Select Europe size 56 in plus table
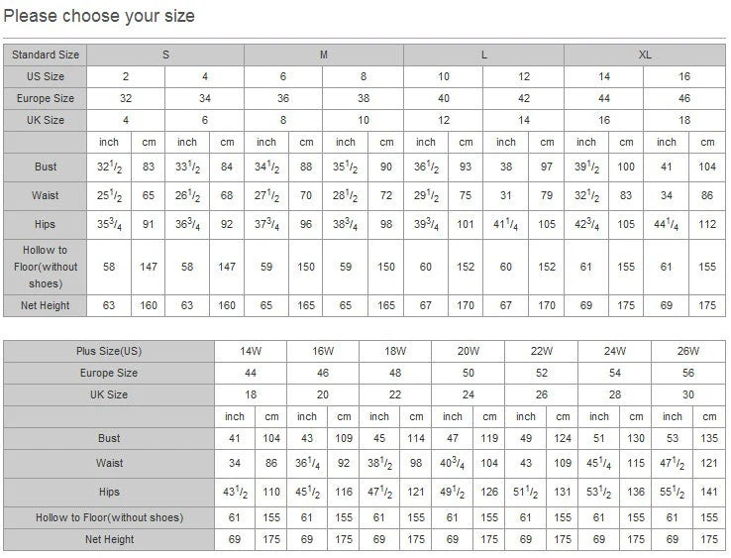 pyautogui.click(x=687, y=373)
